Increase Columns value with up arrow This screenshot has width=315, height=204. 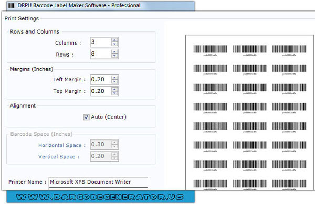pos(114,40)
